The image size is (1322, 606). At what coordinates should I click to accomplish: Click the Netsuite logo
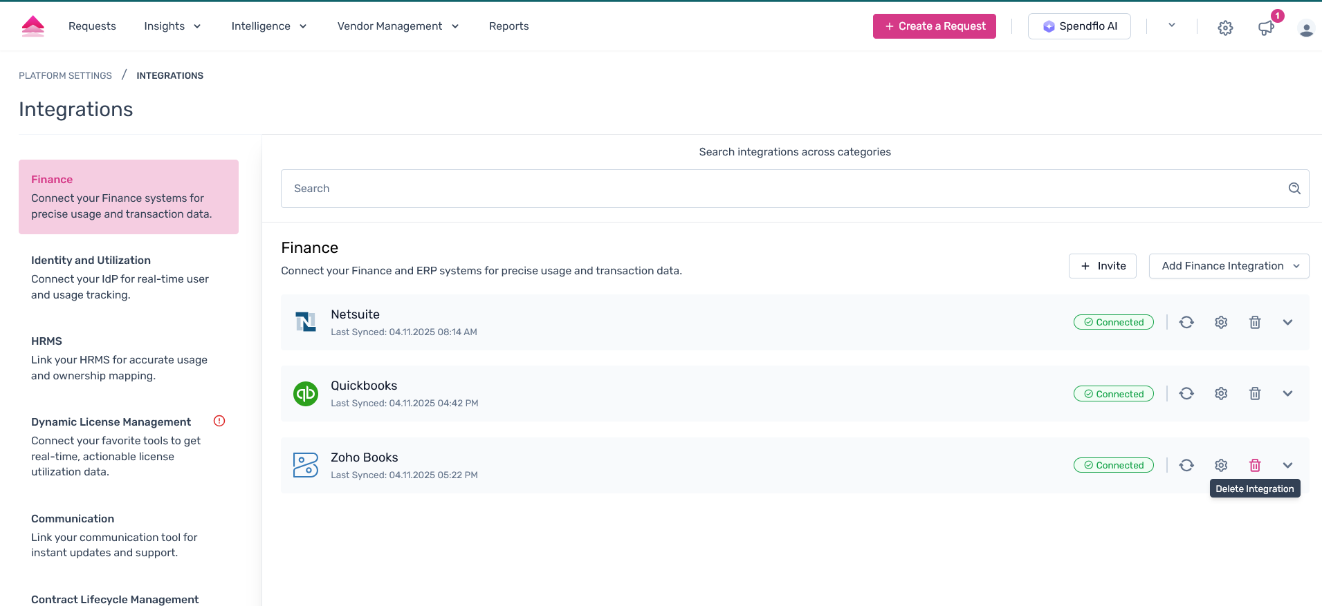[306, 322]
